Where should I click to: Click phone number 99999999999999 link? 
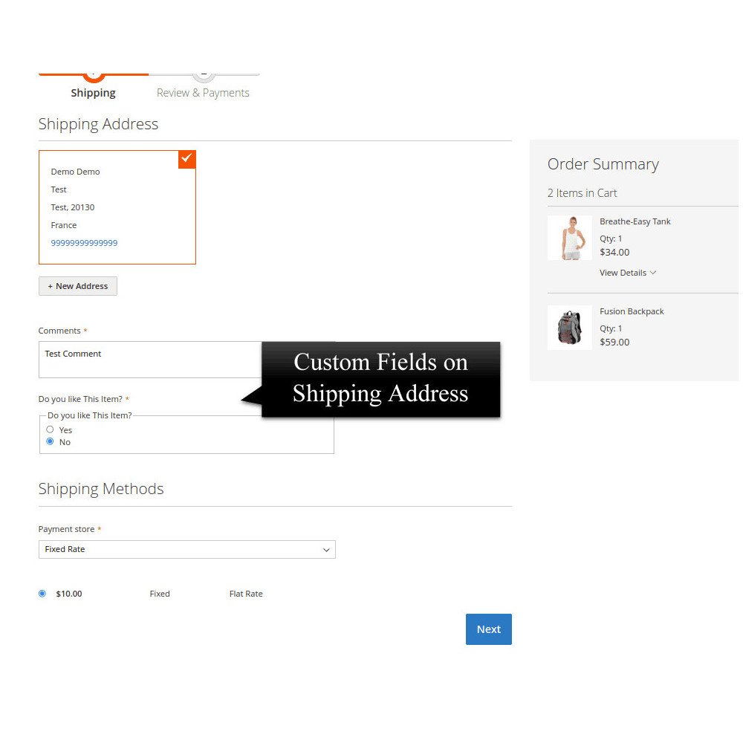click(85, 243)
